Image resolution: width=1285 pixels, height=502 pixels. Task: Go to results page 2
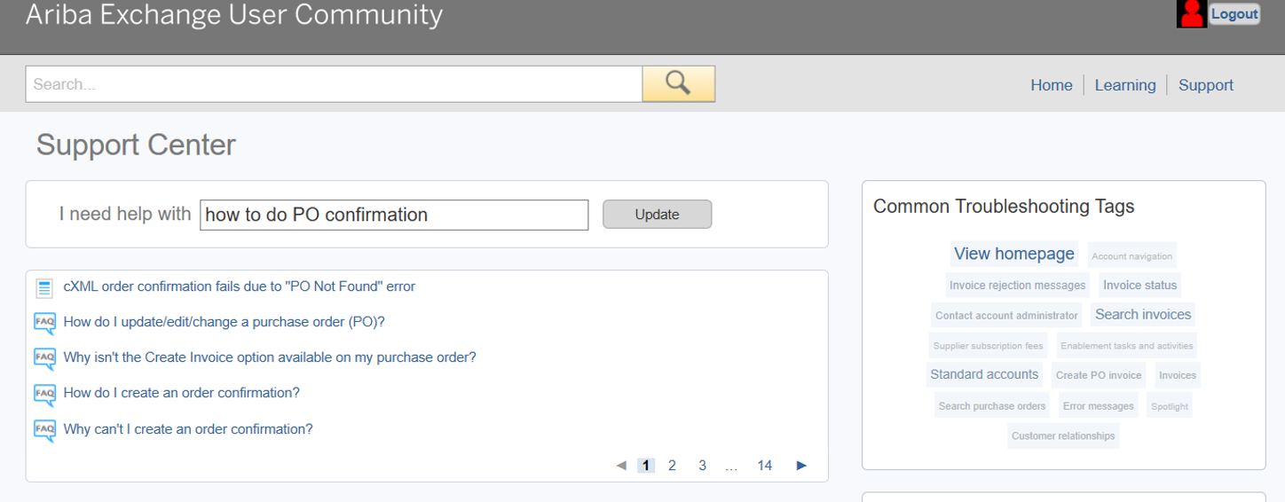[x=673, y=466]
